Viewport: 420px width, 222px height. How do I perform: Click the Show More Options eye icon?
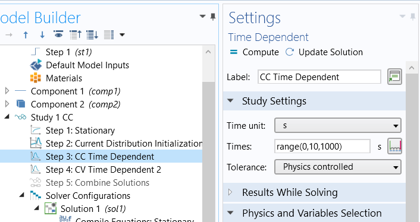coord(58,34)
